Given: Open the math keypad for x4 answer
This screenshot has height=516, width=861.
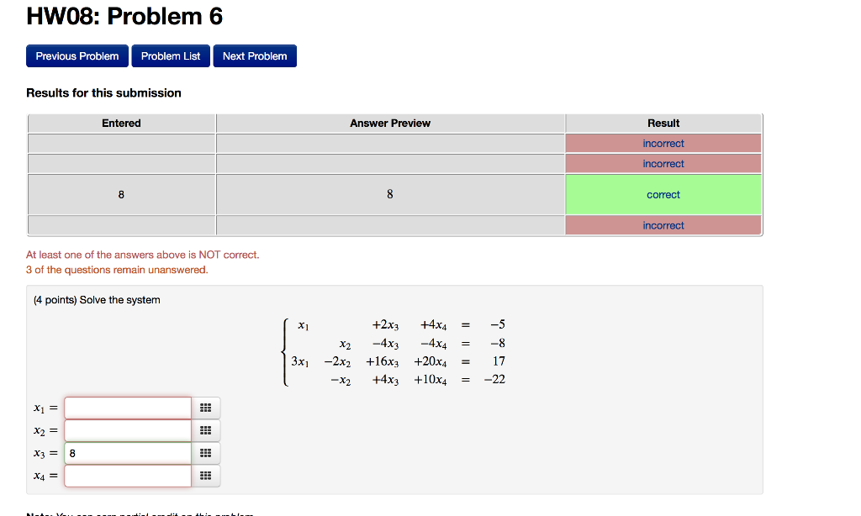Looking at the screenshot, I should [205, 476].
